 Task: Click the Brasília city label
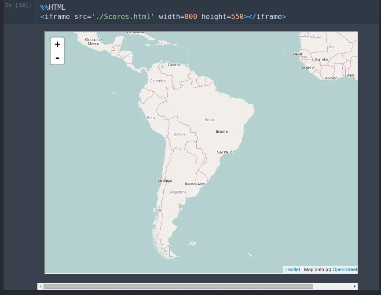[222, 131]
